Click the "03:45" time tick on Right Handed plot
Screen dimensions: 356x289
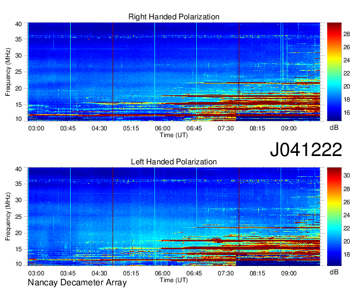68,128
